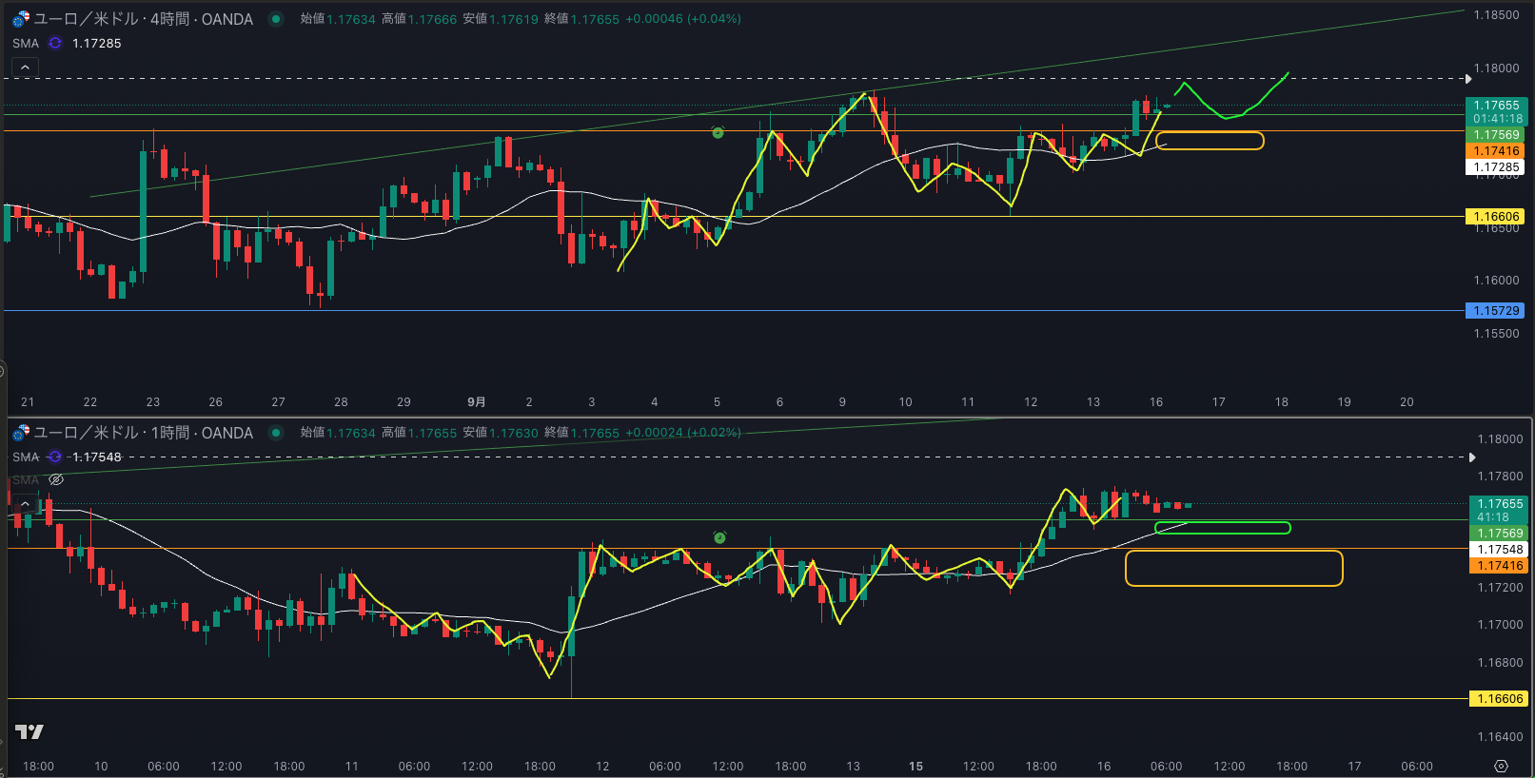Image resolution: width=1535 pixels, height=778 pixels.
Task: Click white 1.17285 SMA price label on 4-hour chart
Action: coord(1496,167)
